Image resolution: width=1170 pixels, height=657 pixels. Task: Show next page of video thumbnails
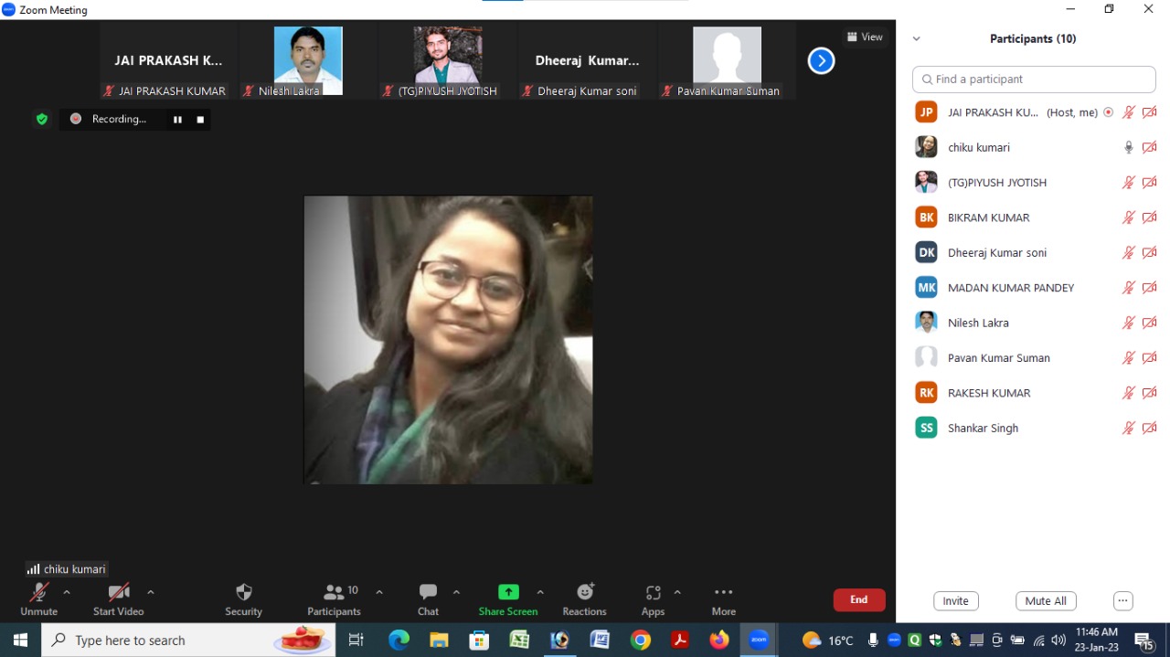click(x=821, y=61)
